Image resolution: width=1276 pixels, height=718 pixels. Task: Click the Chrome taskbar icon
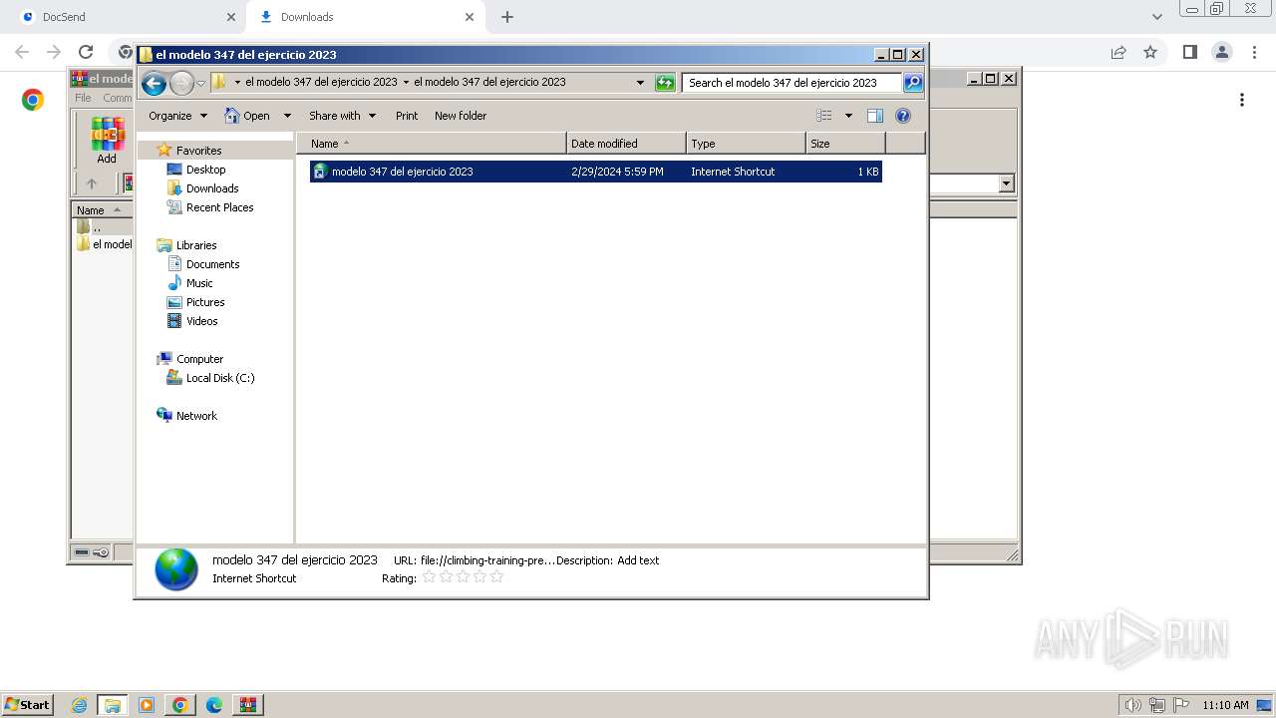pyautogui.click(x=179, y=705)
